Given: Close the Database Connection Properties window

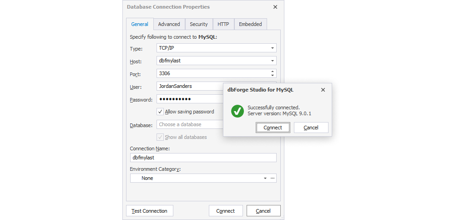Looking at the screenshot, I should point(275,7).
